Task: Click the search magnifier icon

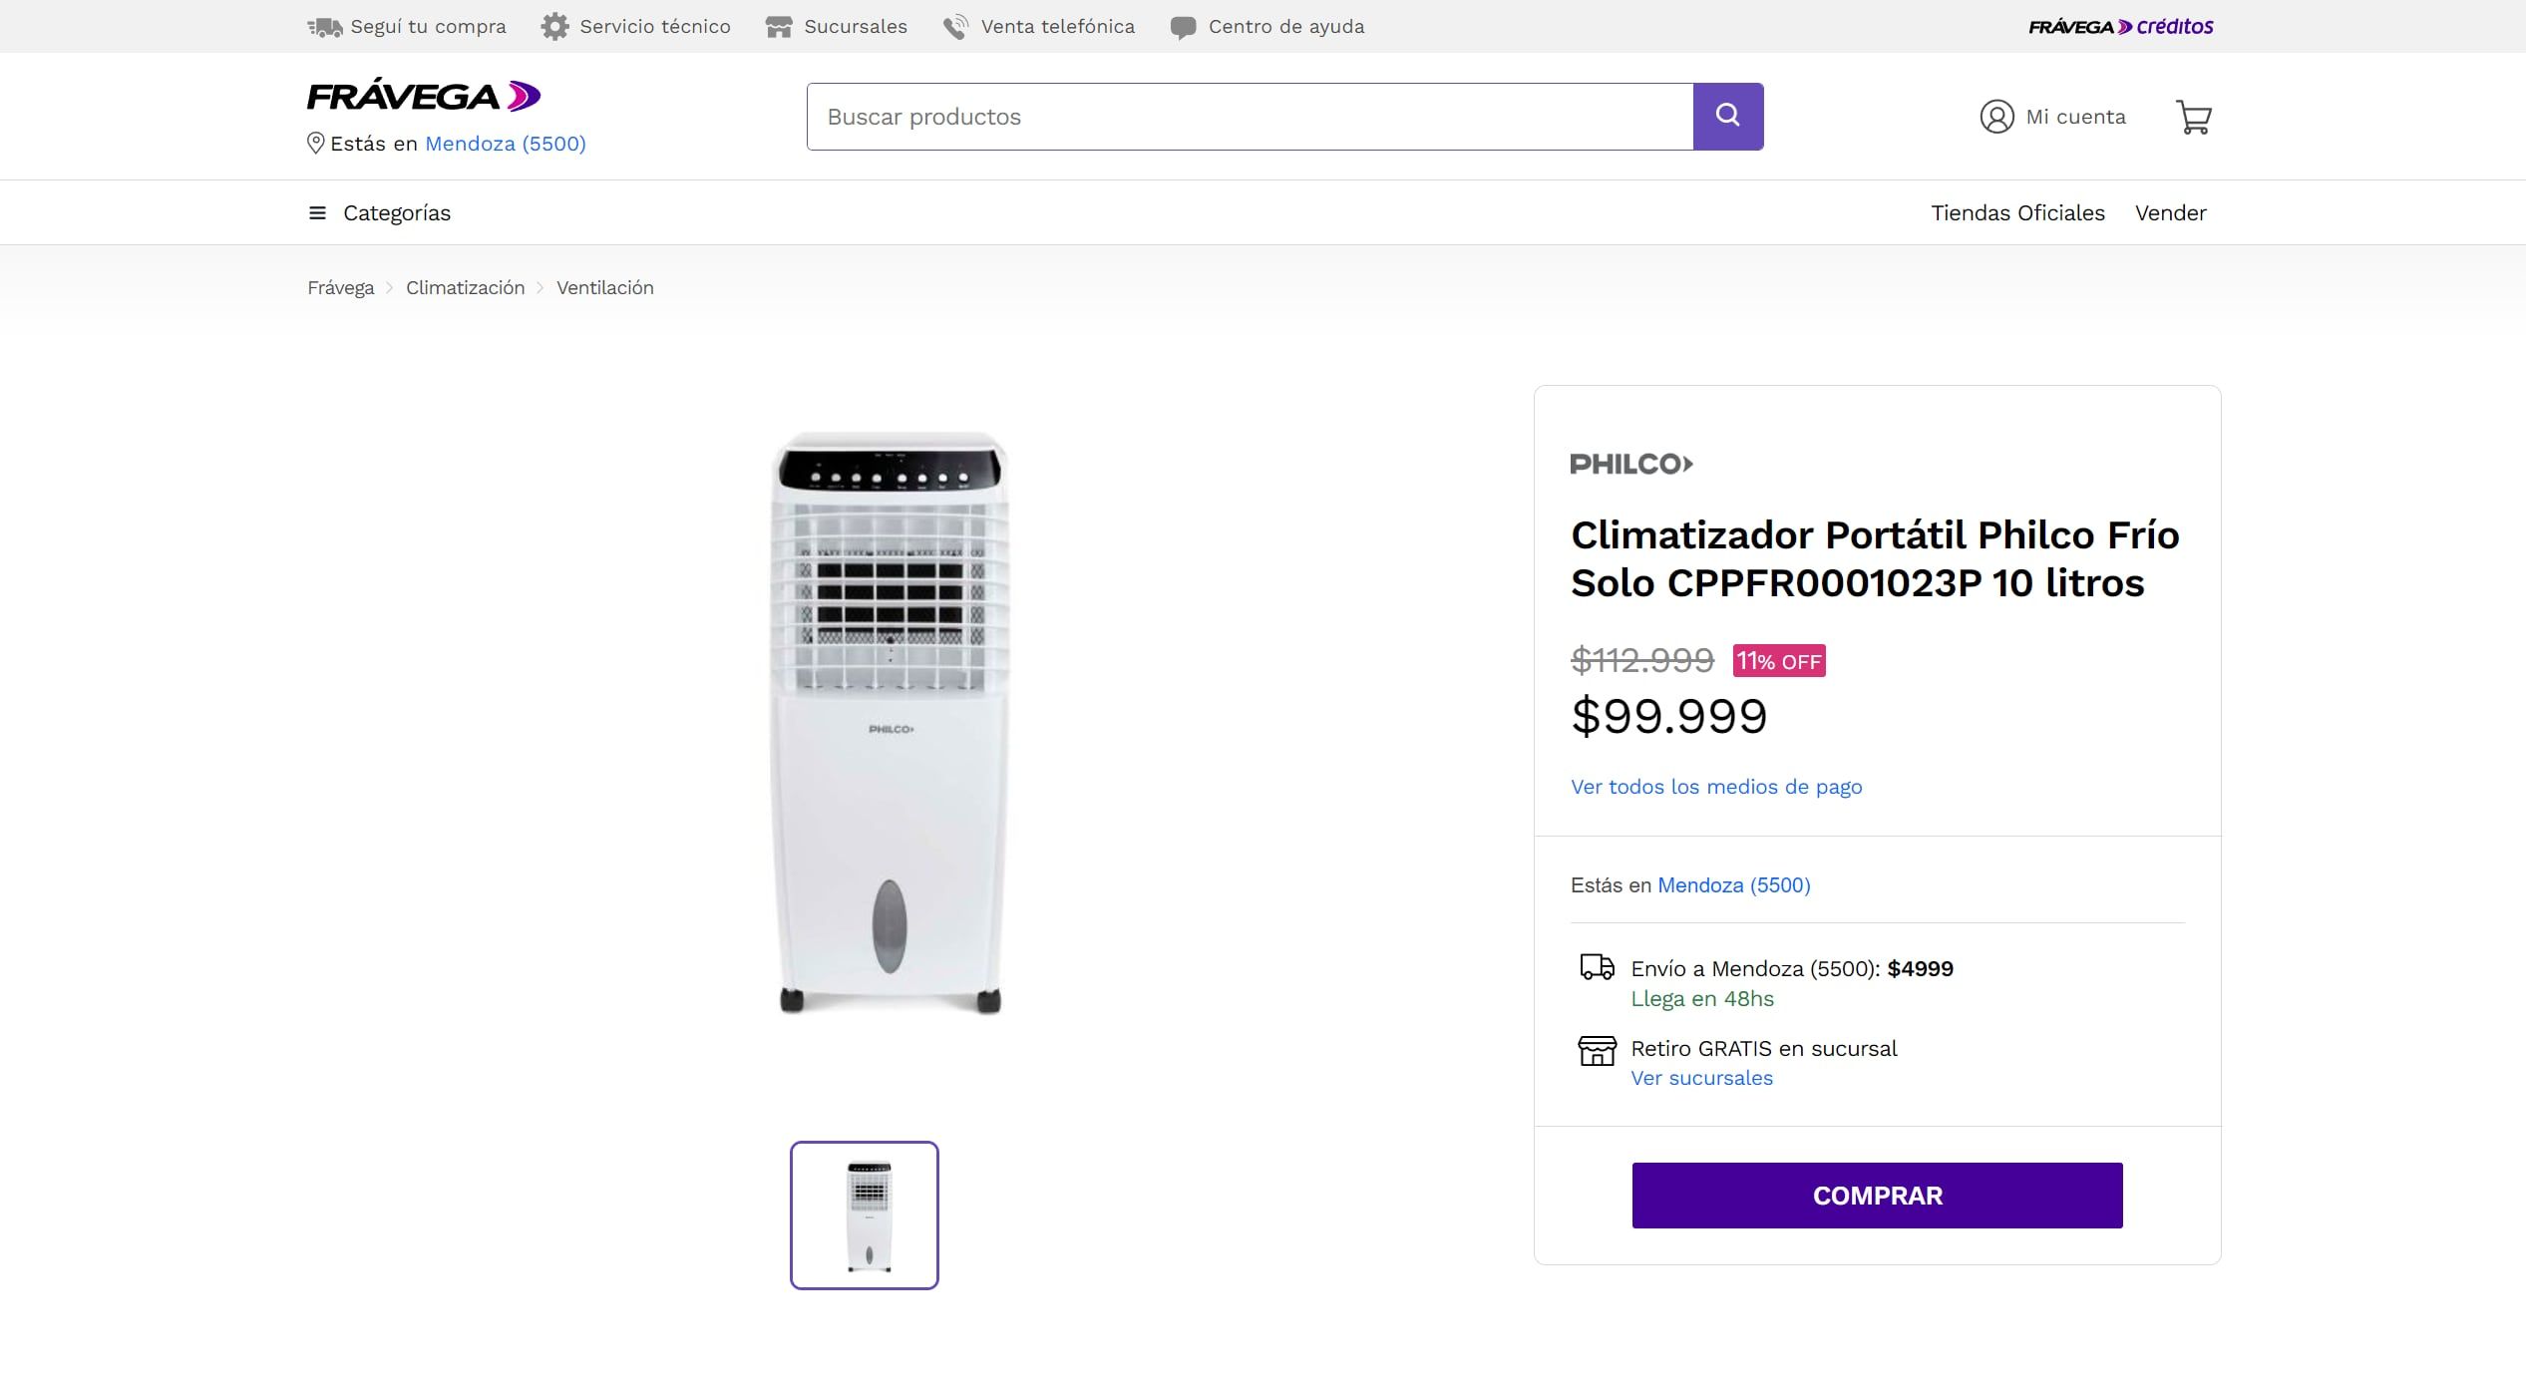Action: click(1728, 115)
